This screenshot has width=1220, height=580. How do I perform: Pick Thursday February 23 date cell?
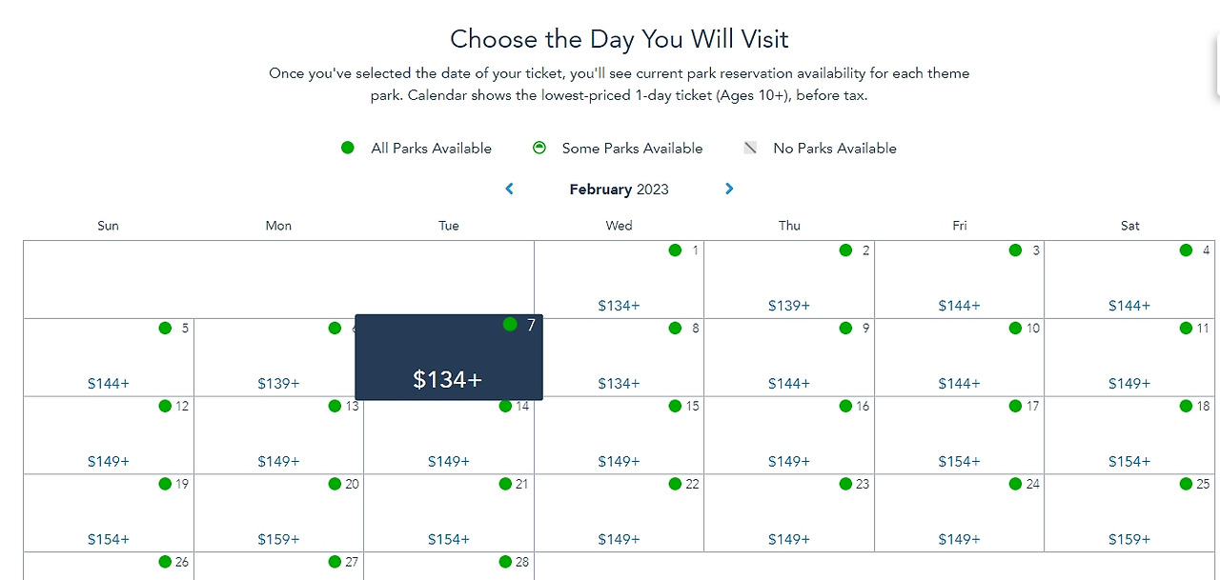pos(789,514)
